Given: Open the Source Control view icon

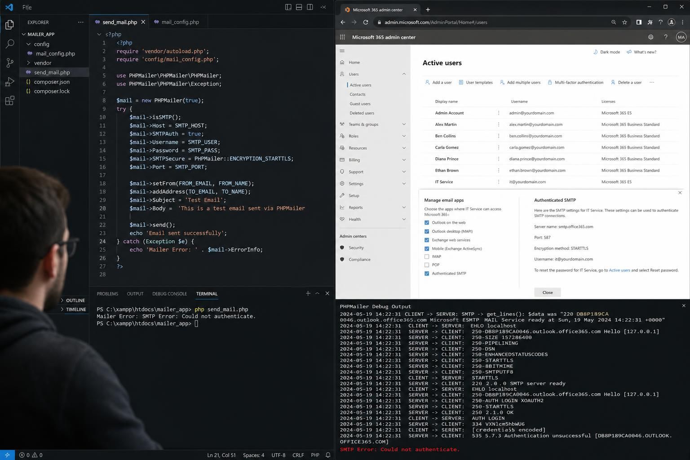Looking at the screenshot, I should [9, 63].
